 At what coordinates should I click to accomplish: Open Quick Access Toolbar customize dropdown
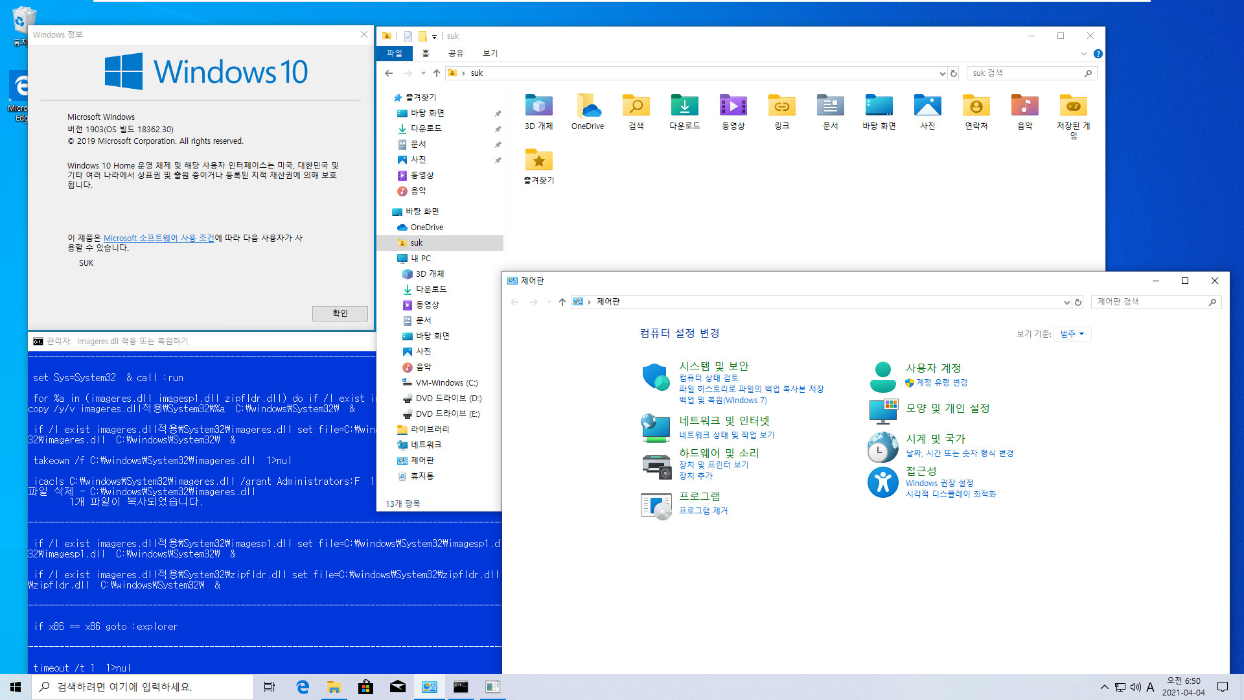point(435,36)
